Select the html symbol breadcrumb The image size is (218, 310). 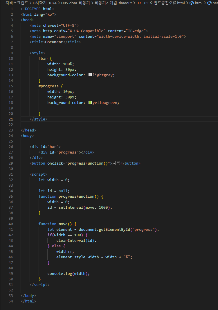[199, 3]
